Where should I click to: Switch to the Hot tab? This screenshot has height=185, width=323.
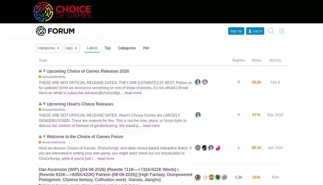coord(146,48)
